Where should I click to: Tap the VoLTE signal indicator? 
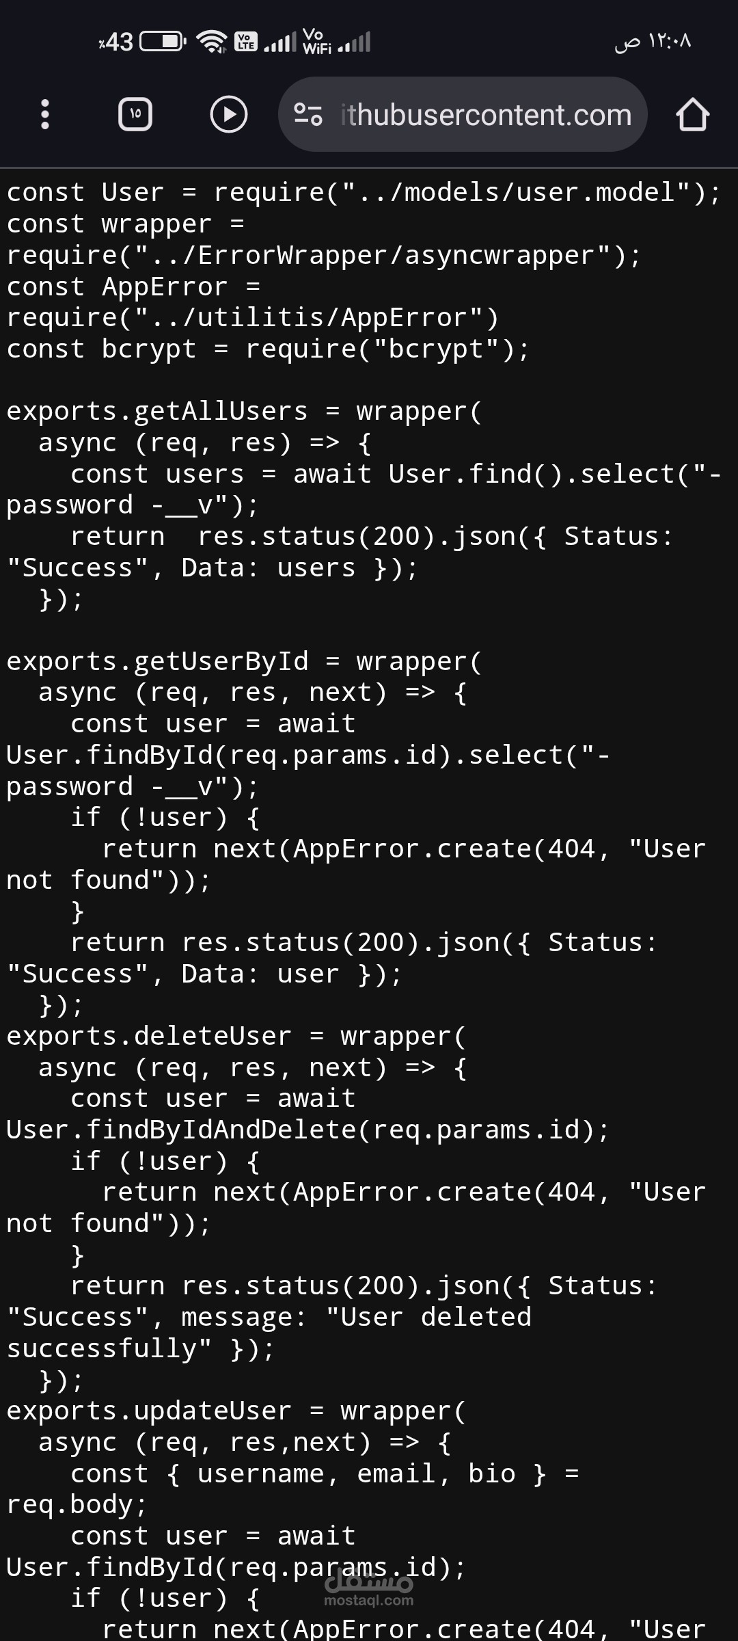pyautogui.click(x=246, y=42)
